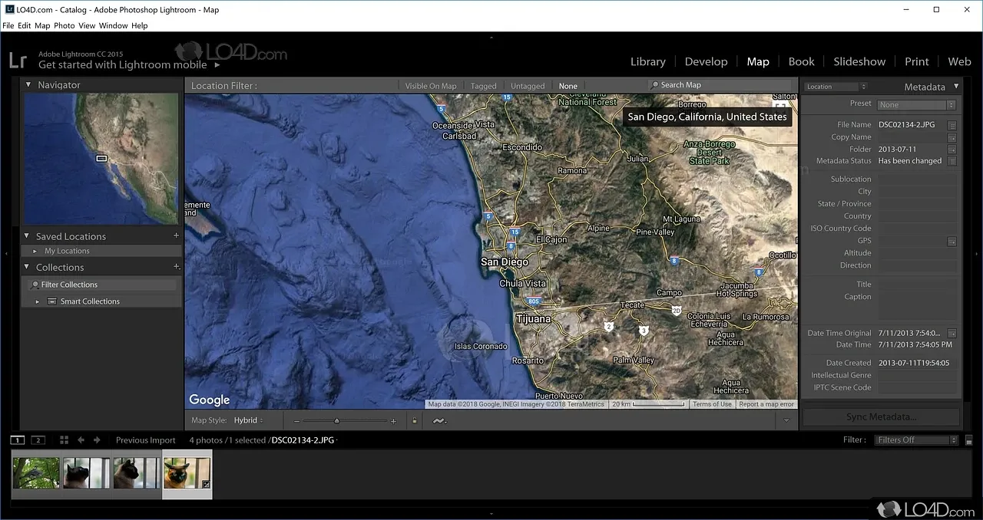Go back with filmstrip left arrow

pos(81,440)
